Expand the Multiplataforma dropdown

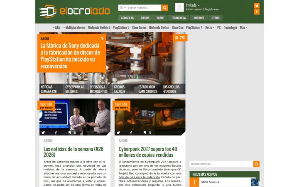(x=74, y=27)
